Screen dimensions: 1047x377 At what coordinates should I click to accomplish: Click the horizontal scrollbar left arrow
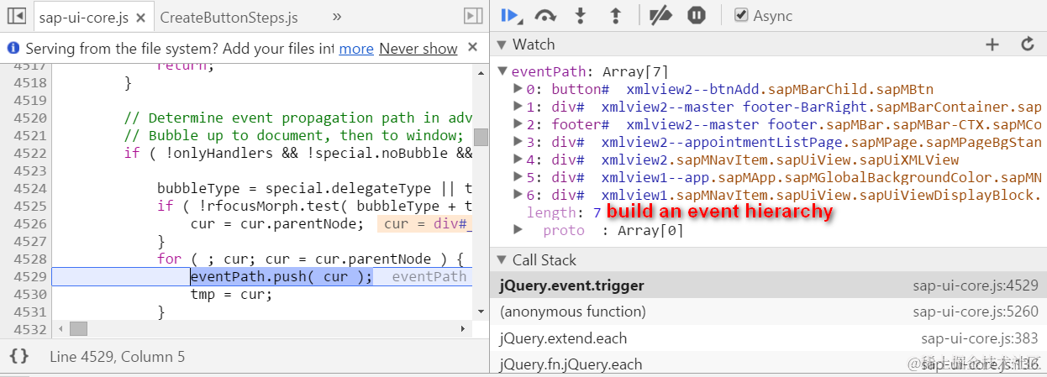tap(60, 328)
